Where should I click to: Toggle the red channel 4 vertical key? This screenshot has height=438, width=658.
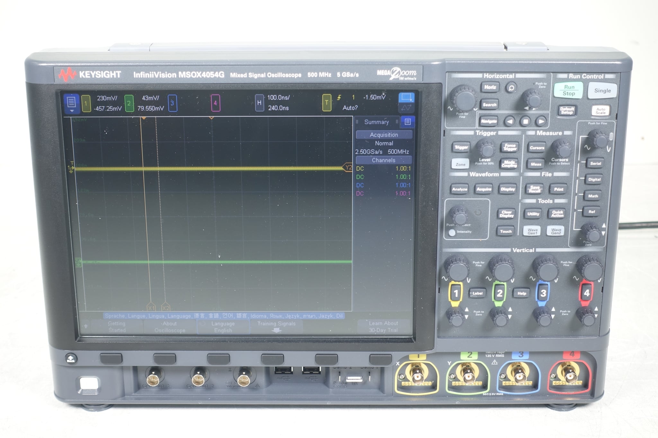click(x=586, y=293)
